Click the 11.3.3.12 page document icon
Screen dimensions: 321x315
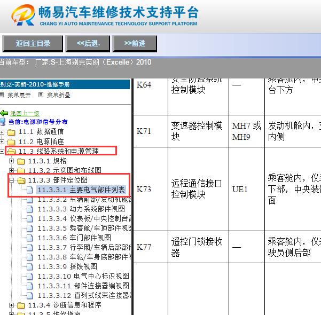coord(30,296)
